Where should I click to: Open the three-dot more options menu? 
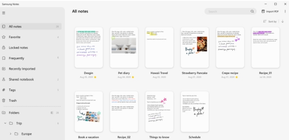point(285,11)
